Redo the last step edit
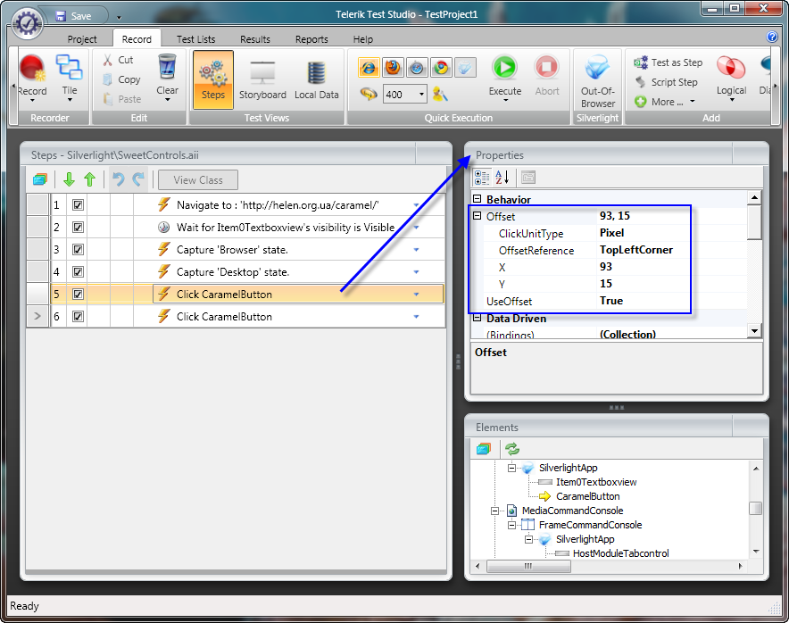 point(137,179)
